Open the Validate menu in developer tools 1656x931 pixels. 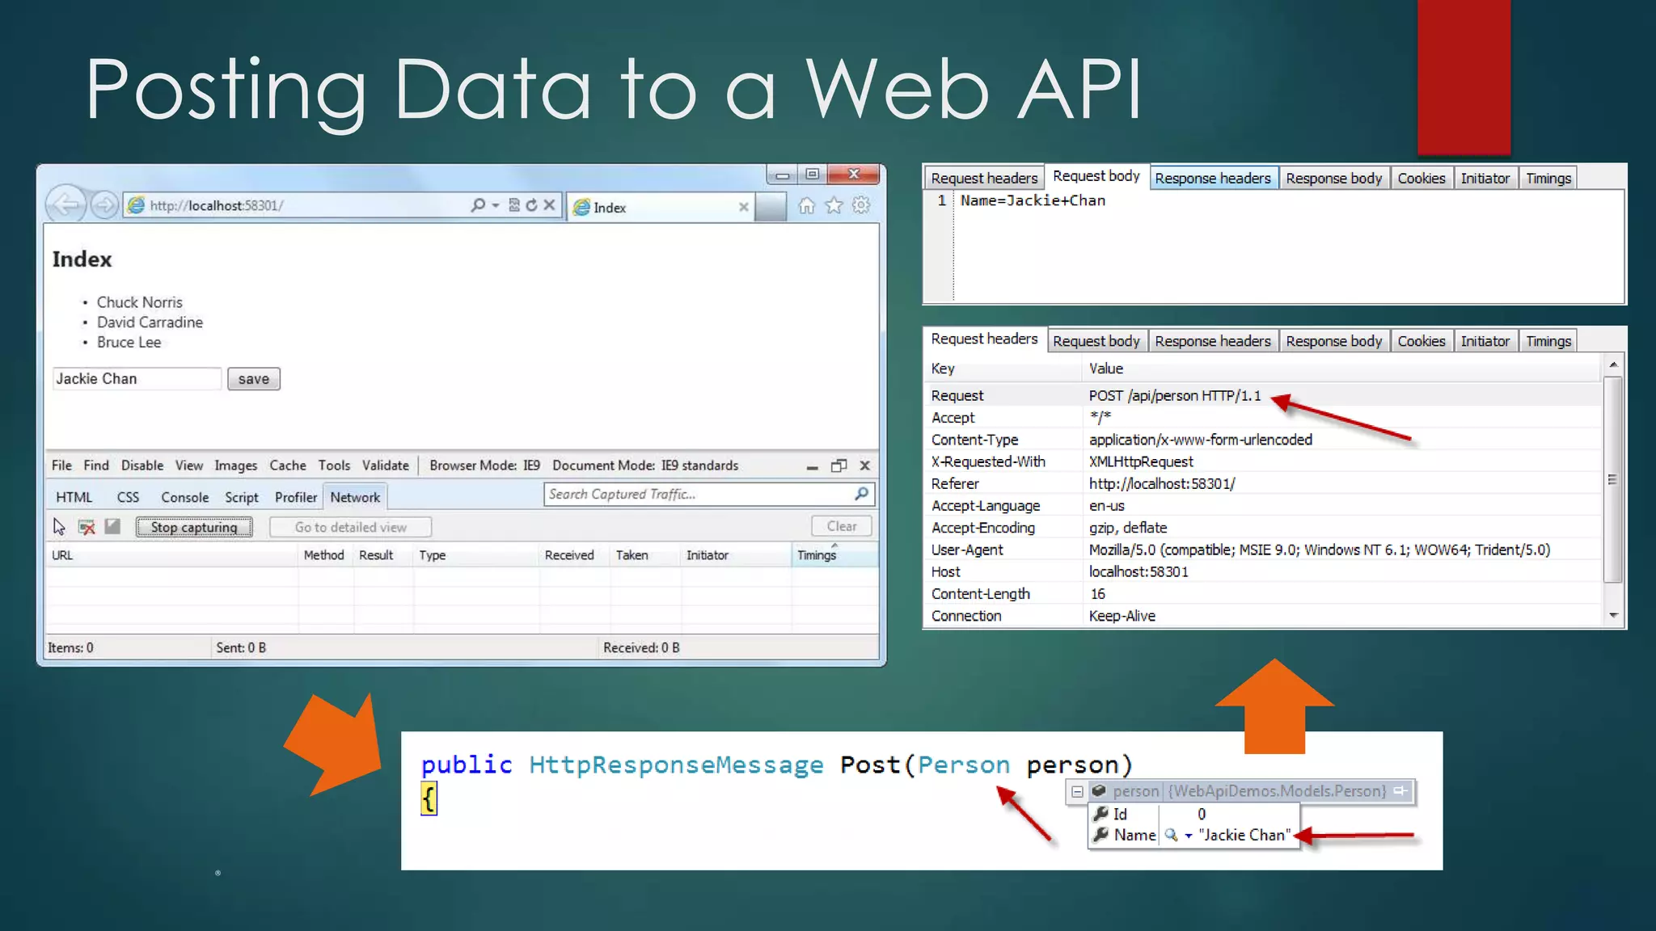click(386, 465)
